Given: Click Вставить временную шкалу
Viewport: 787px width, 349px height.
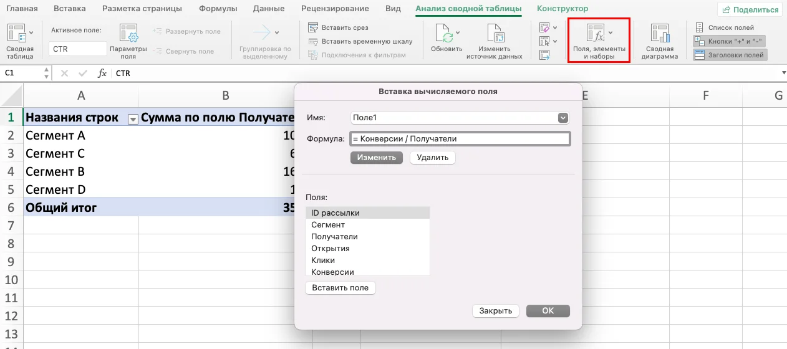Looking at the screenshot, I should (314, 42).
